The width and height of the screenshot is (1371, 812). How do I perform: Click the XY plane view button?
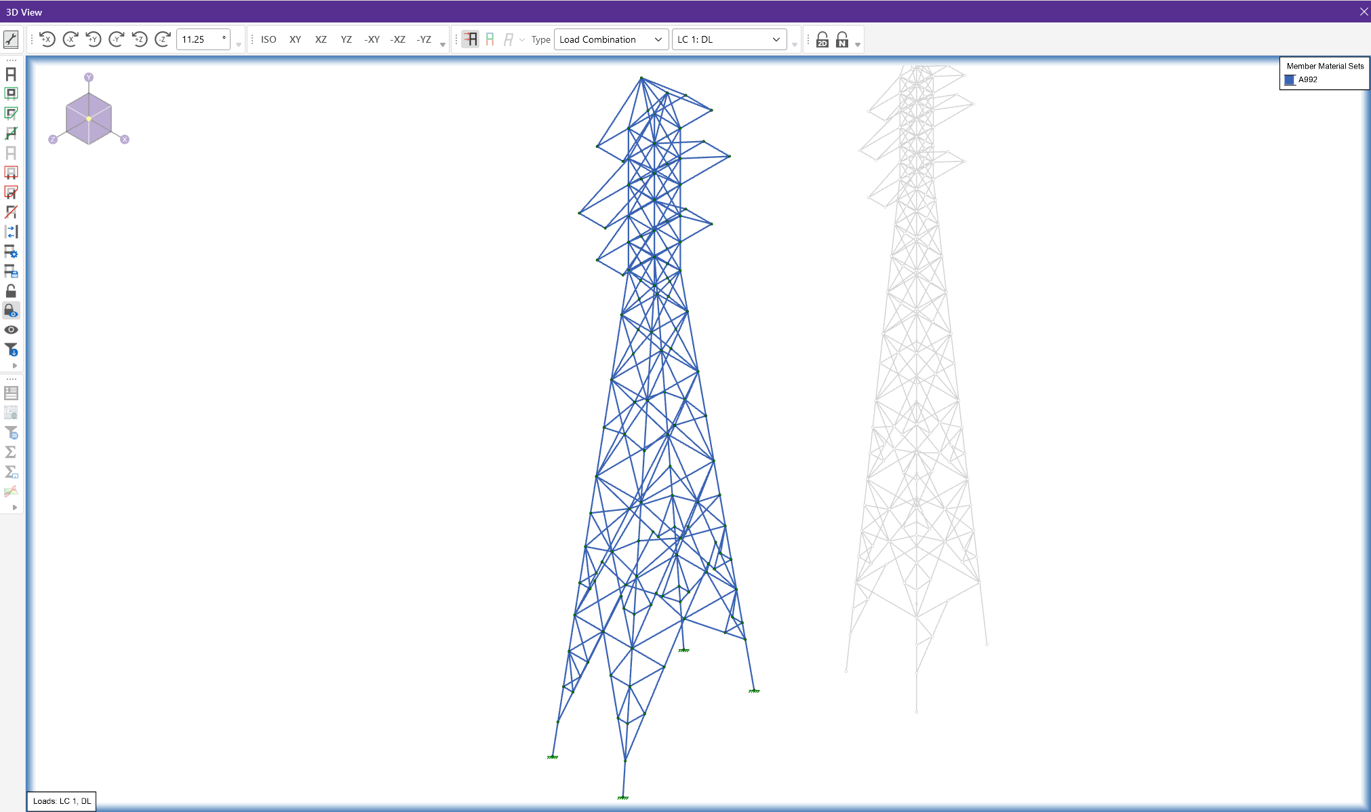(x=295, y=39)
